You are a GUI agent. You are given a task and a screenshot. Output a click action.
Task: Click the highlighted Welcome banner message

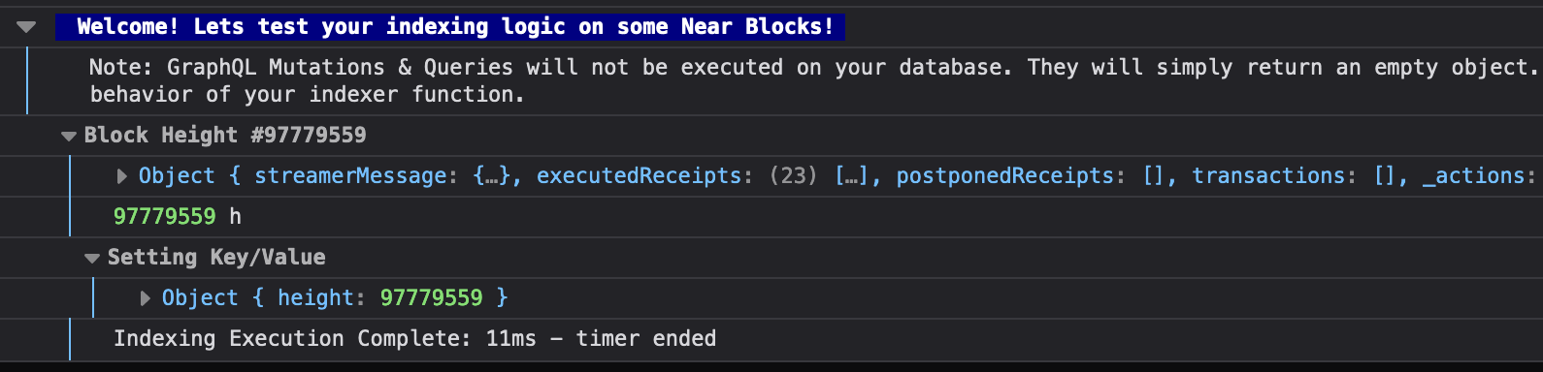coord(450,27)
